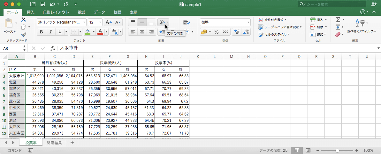Copy selection using the copy icon
Viewport: 381px width, 154px height.
24,27
